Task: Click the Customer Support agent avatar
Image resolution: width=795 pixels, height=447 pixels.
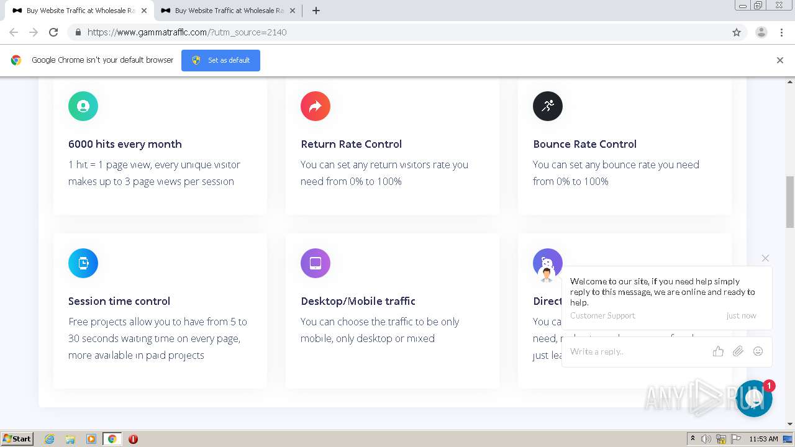Action: [x=547, y=274]
